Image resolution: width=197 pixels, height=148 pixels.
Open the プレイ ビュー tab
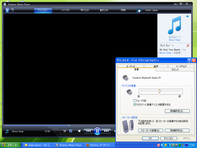(43, 10)
